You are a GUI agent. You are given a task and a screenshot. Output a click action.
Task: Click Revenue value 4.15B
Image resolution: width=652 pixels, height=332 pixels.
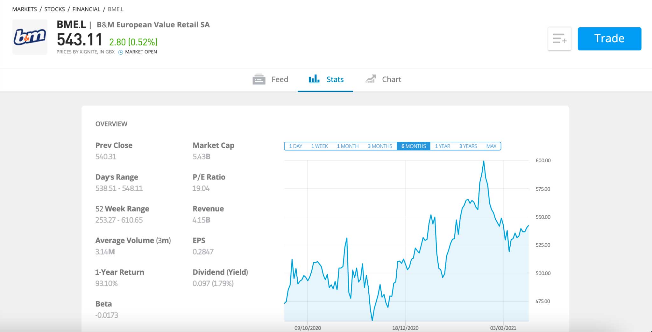(201, 220)
